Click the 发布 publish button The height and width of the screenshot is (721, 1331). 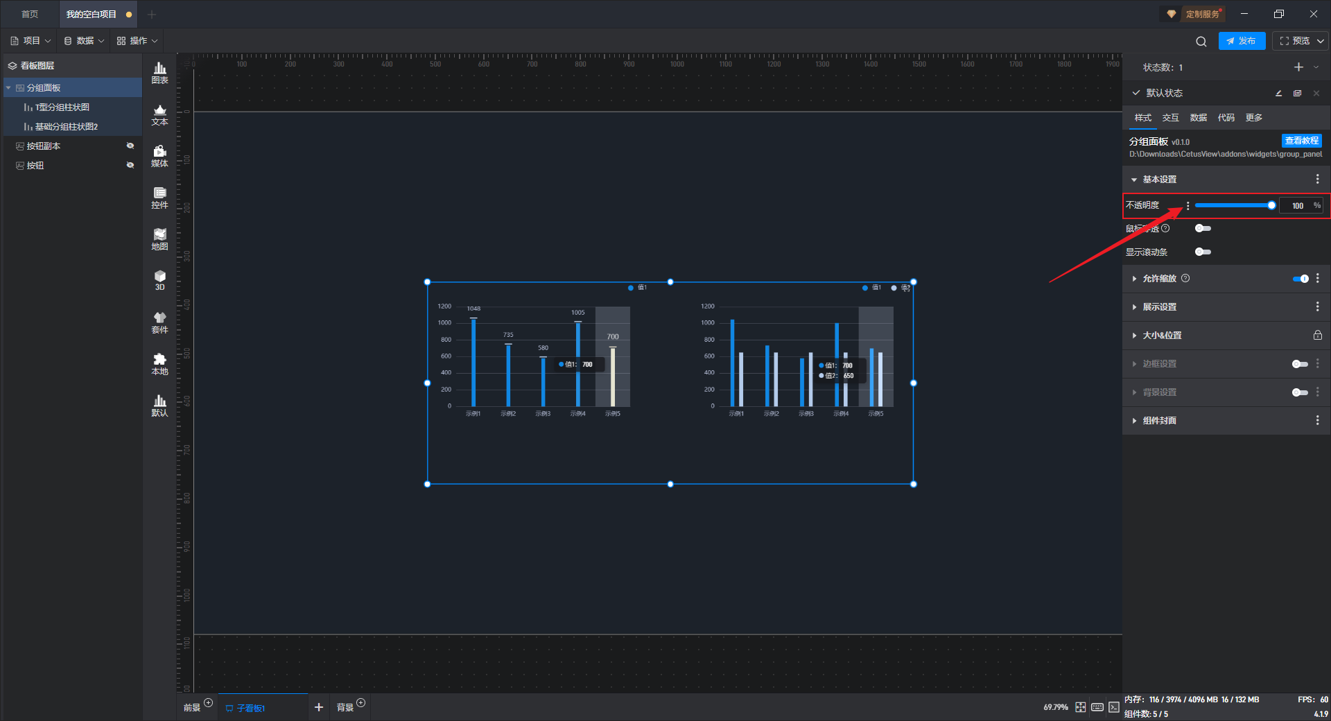tap(1242, 41)
